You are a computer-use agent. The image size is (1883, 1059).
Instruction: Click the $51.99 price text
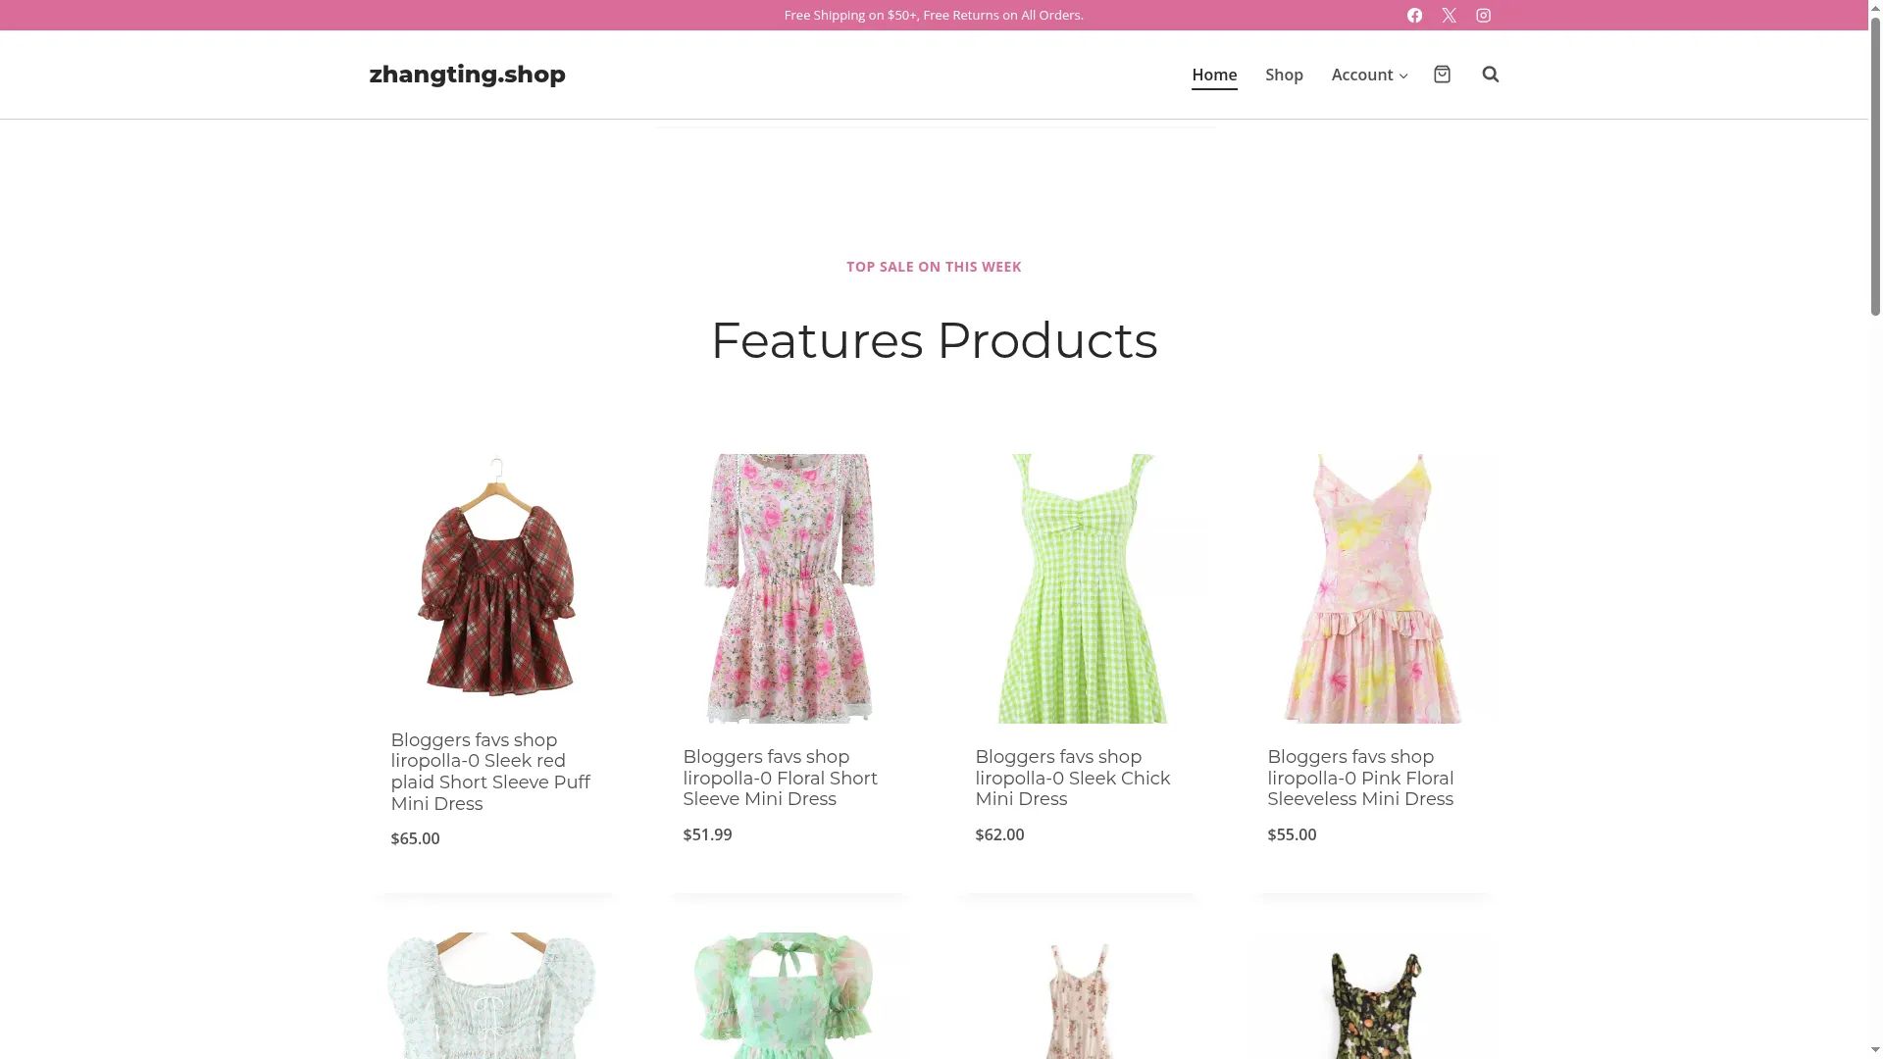coord(707,834)
